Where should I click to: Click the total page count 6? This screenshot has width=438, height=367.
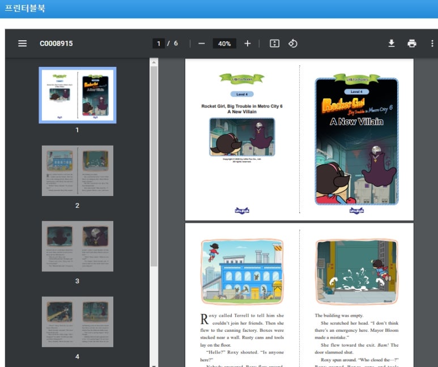[176, 43]
